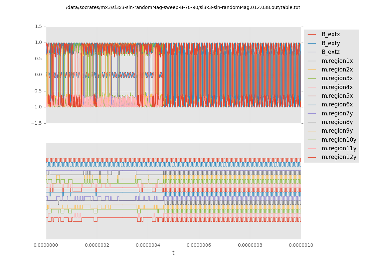Image resolution: width=366 pixels, height=266 pixels.
Task: Click the table.txt file path title
Action: 183,7
